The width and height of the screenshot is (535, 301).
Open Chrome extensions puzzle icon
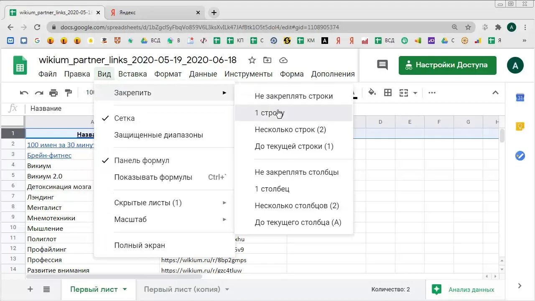498,27
